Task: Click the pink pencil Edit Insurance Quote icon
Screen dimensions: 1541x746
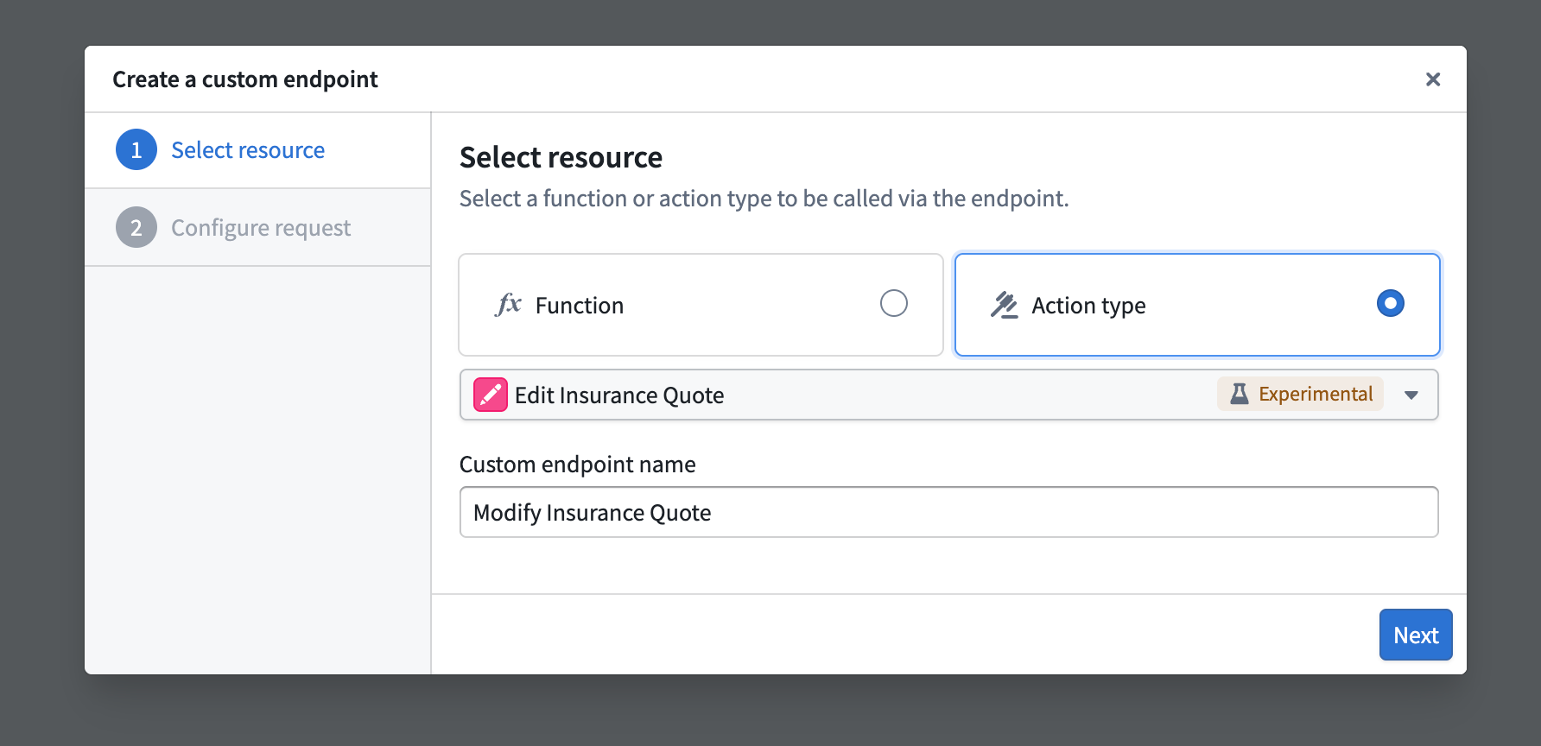Action: point(491,395)
